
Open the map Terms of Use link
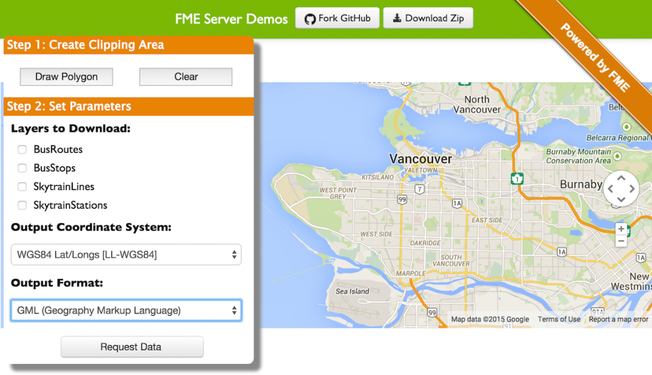pos(559,319)
